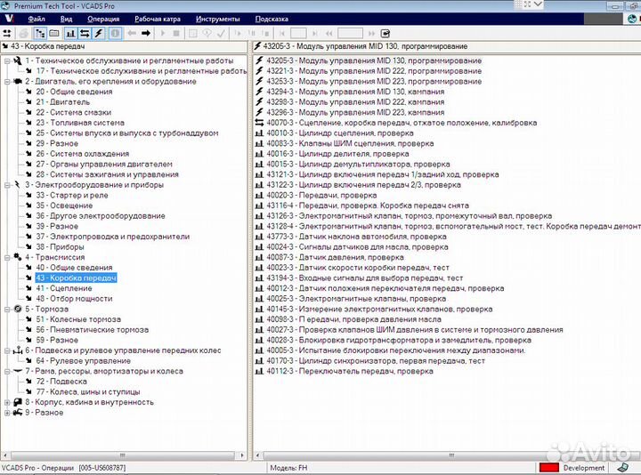Select operation 40087-3 Датчик давления, проверка
This screenshot has height=475, width=641.
pos(335,257)
